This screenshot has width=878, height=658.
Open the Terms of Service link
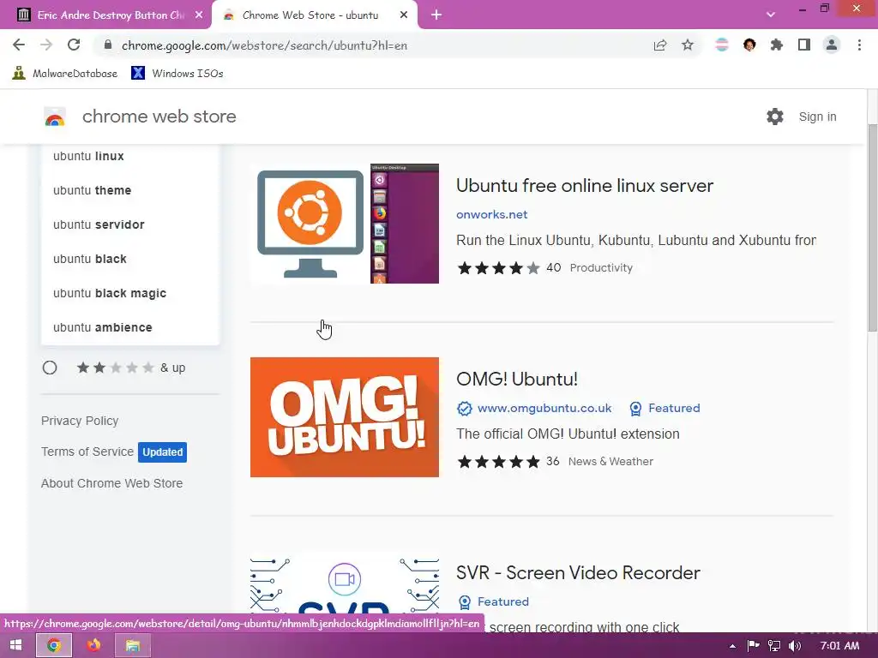click(87, 452)
